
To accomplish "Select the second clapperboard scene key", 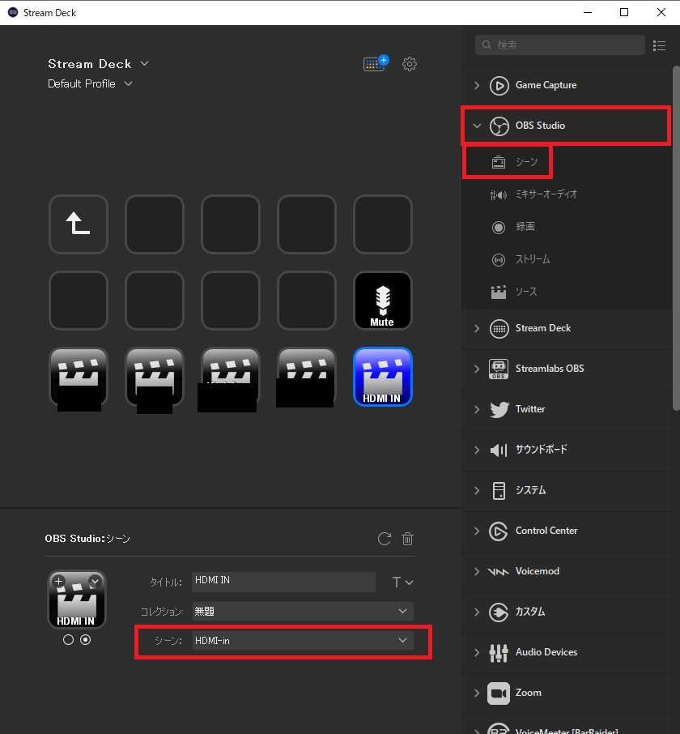I will [x=155, y=377].
